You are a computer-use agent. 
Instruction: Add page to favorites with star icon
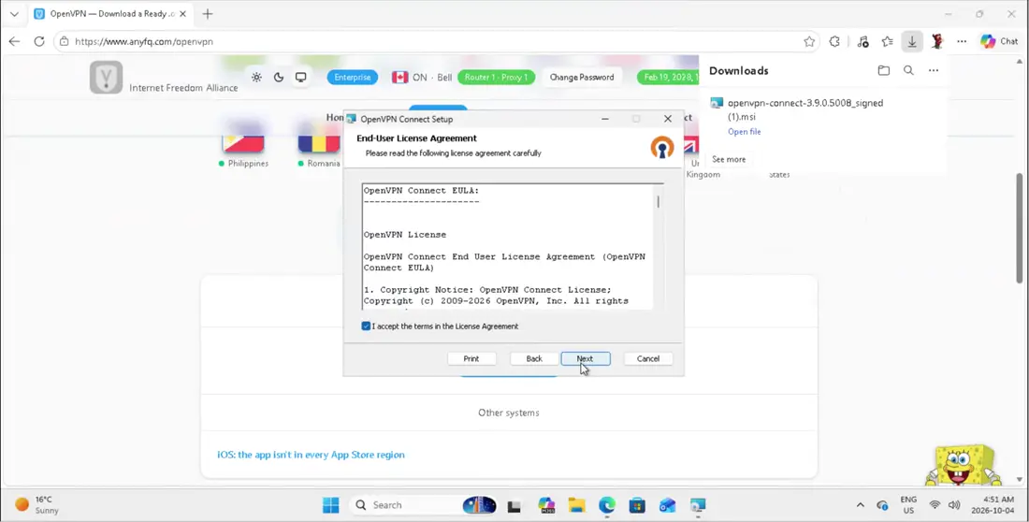click(809, 41)
